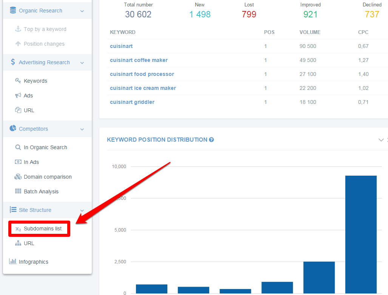388x295 pixels.
Task: Click the Keyword Position Distribution heading
Action: (157, 140)
